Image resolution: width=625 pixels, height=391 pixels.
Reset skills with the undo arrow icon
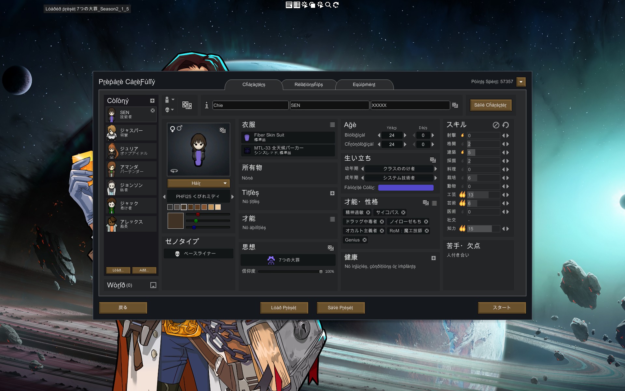506,125
